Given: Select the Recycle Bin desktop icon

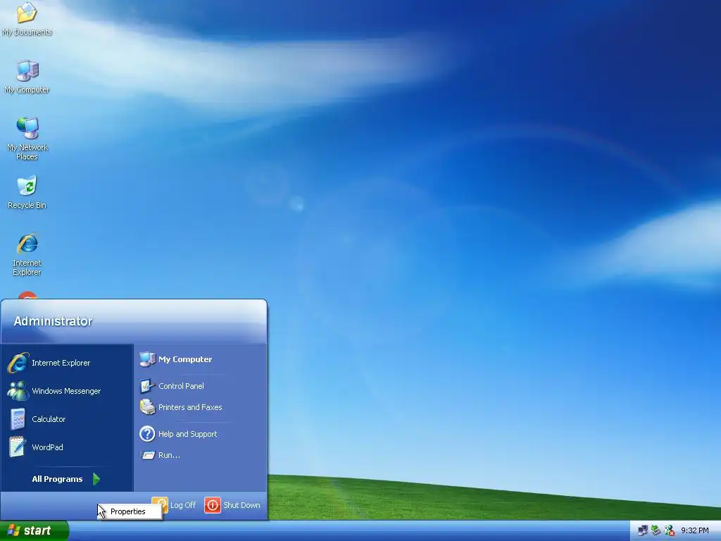Looking at the screenshot, I should (x=27, y=192).
